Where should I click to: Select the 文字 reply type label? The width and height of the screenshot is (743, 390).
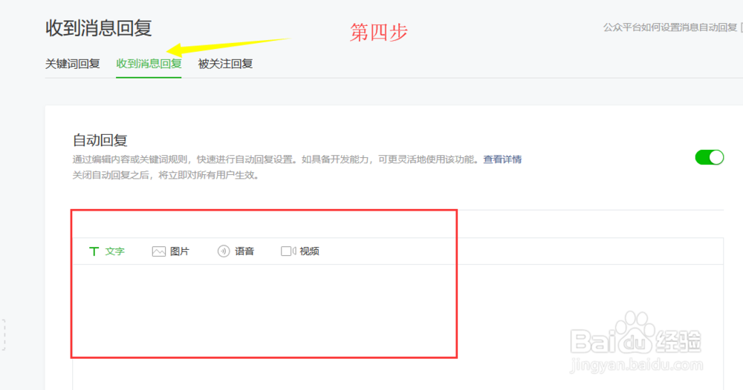(114, 251)
